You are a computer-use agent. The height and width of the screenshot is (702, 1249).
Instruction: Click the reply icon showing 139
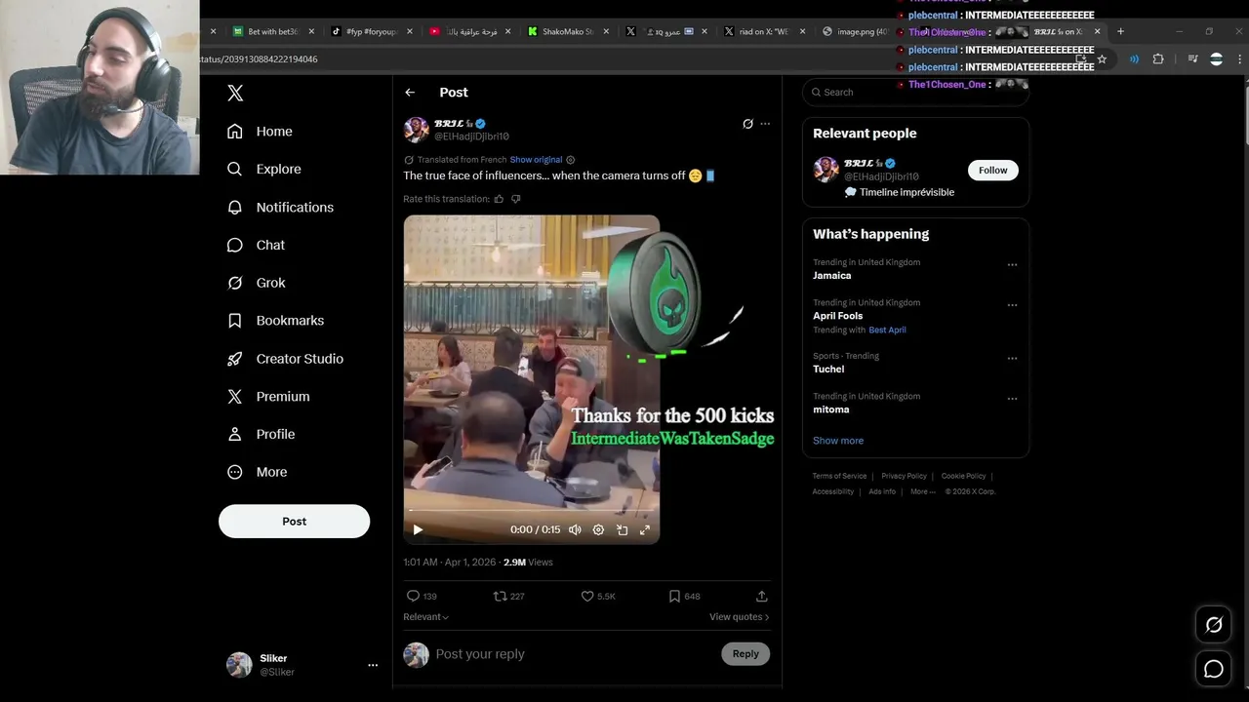tap(422, 596)
